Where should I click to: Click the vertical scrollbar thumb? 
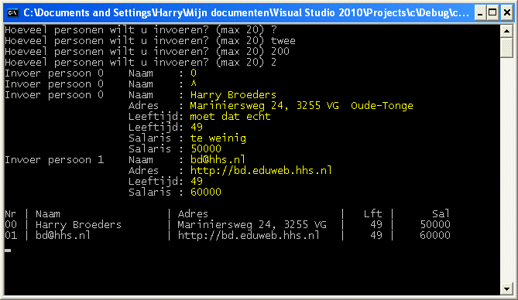pyautogui.click(x=506, y=48)
